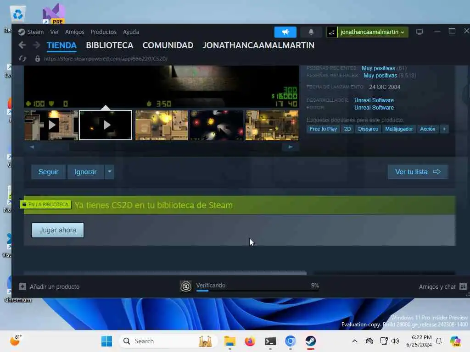470x352 pixels.
Task: Click the Ignorar button
Action: (x=85, y=172)
